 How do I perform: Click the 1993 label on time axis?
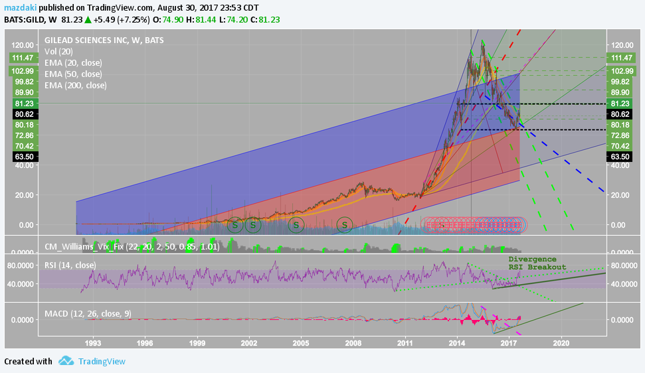(x=93, y=343)
